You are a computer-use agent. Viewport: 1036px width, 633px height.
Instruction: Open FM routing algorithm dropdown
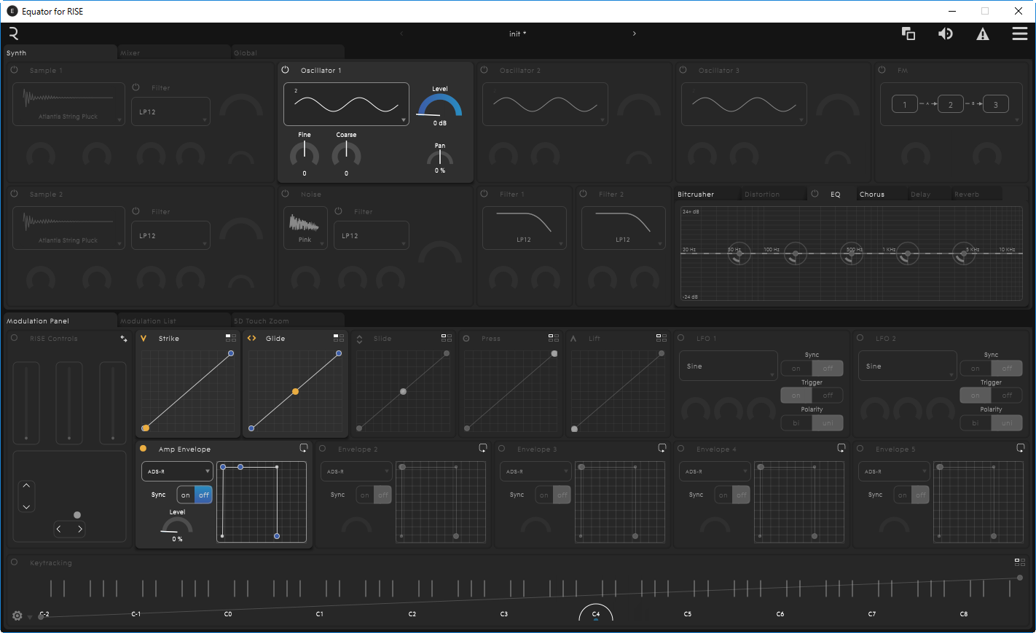[951, 104]
